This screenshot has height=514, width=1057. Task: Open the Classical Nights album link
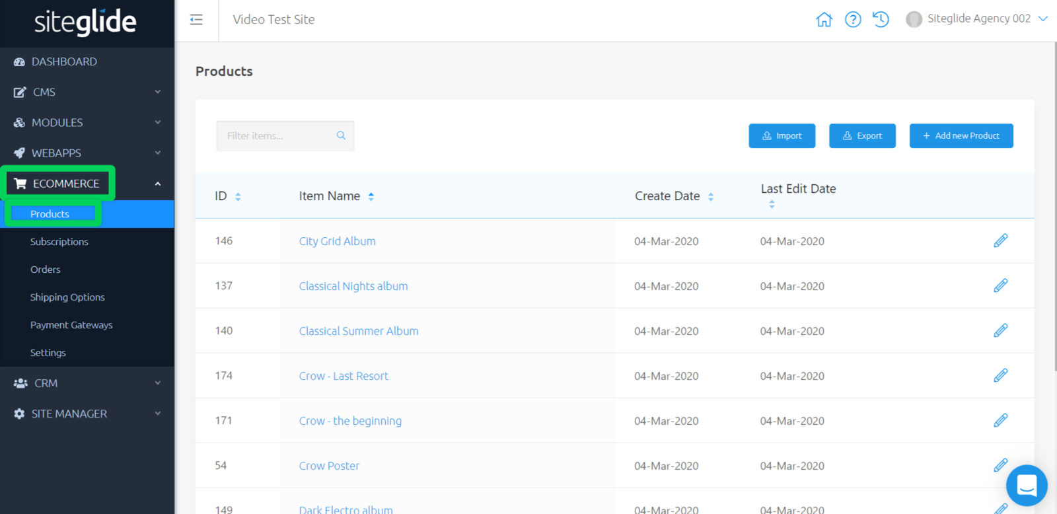tap(353, 286)
